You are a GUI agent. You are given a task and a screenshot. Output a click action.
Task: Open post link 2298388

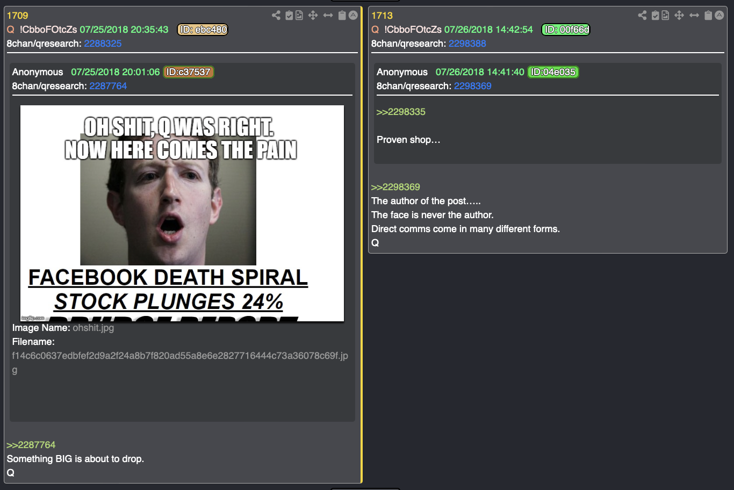click(467, 44)
